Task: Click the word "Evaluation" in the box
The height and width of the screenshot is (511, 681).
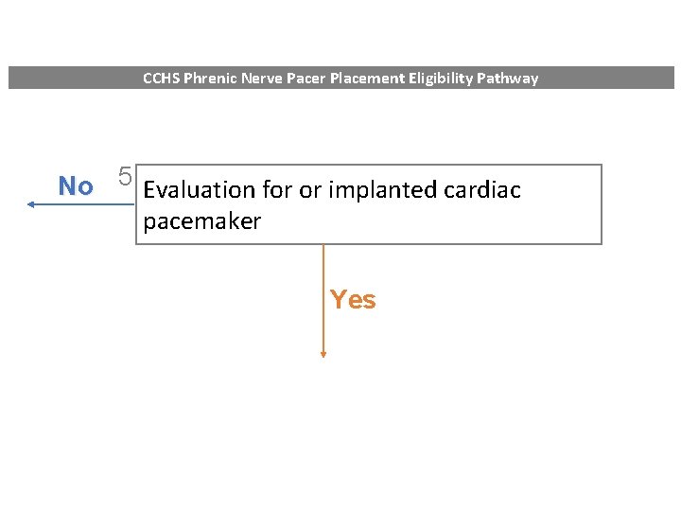Action: pyautogui.click(x=200, y=190)
